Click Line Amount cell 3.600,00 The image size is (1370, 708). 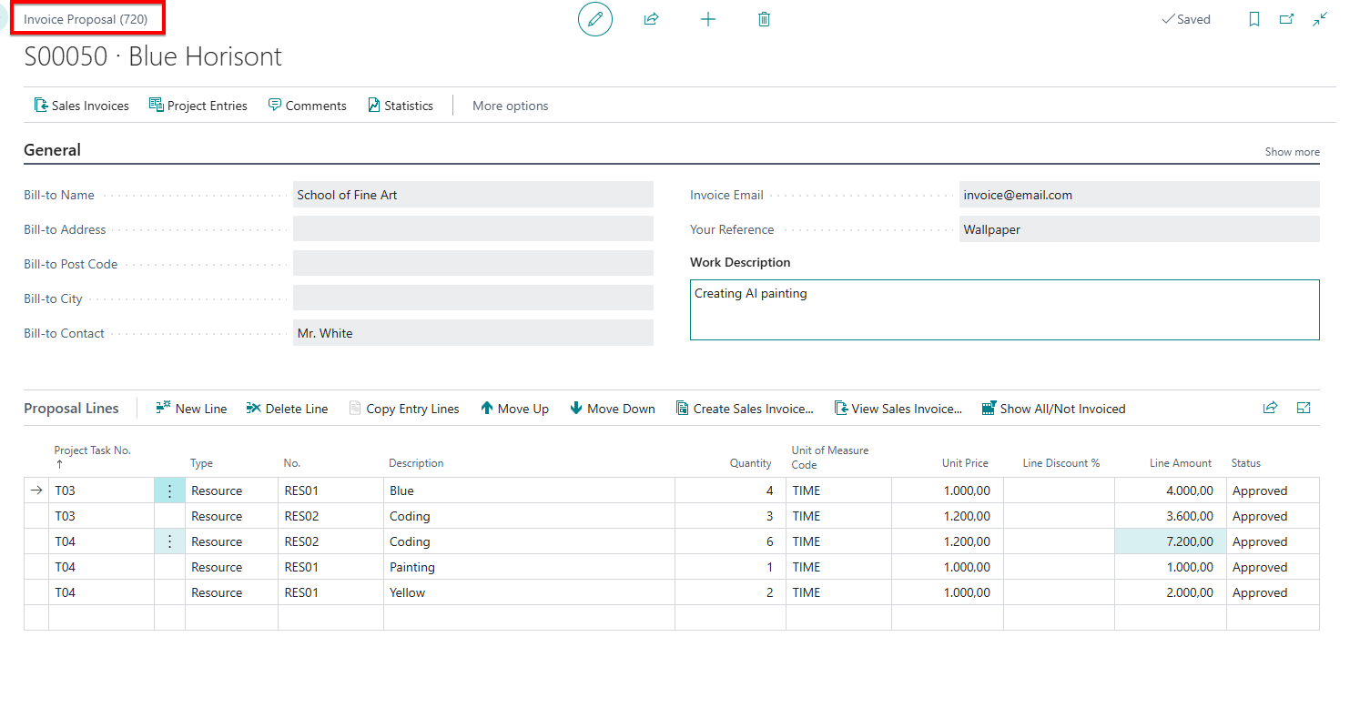pyautogui.click(x=1171, y=516)
